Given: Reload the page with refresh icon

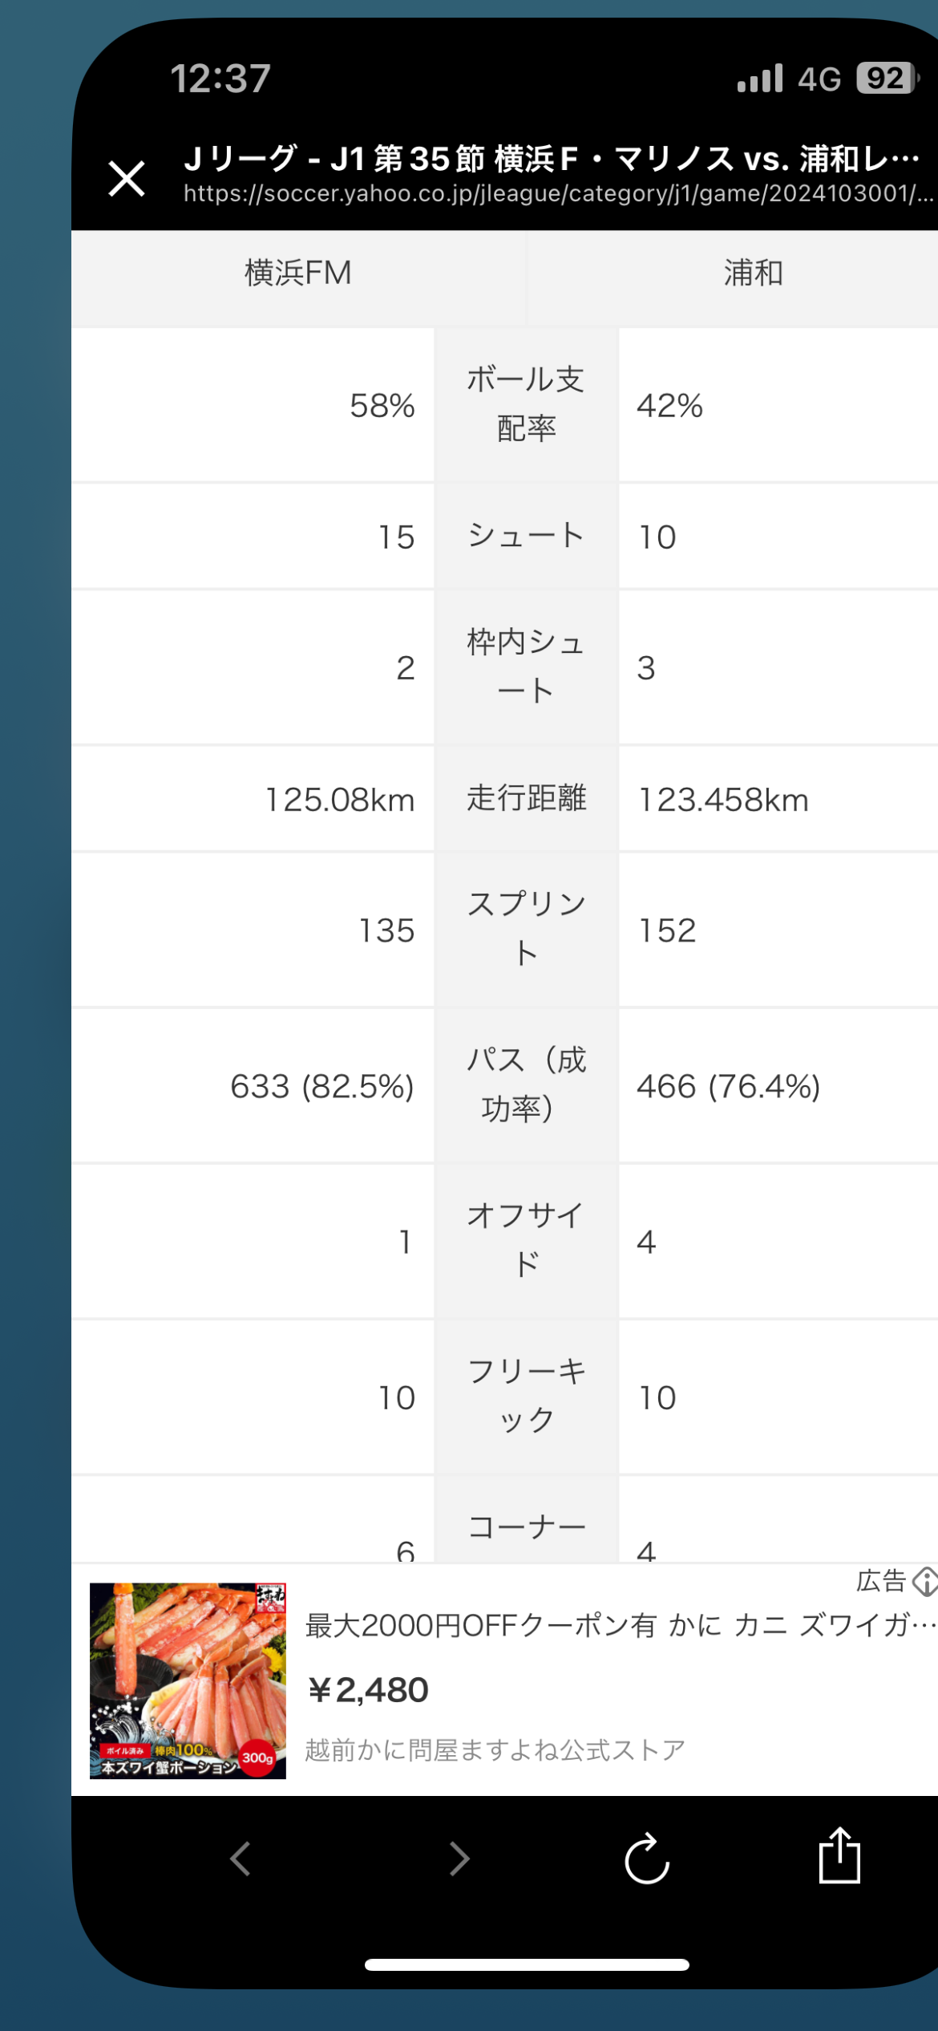Looking at the screenshot, I should [647, 1858].
